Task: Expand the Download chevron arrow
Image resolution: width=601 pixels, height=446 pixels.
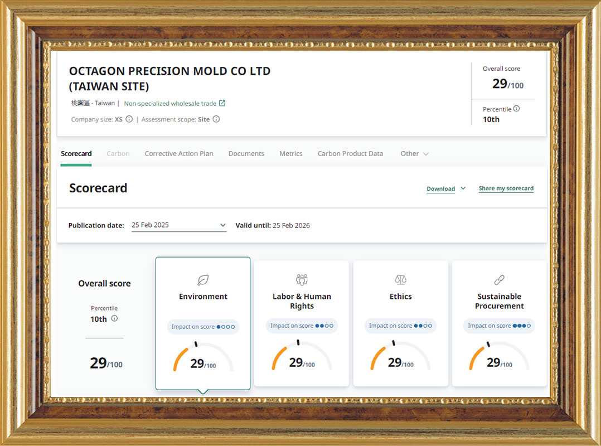Action: (463, 188)
